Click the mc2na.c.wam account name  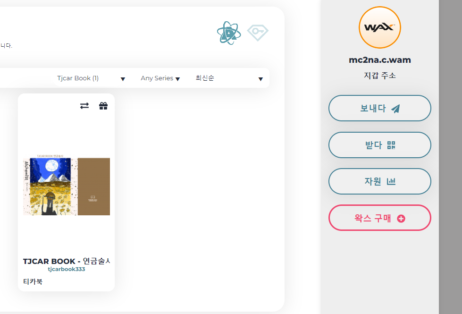pyautogui.click(x=380, y=60)
